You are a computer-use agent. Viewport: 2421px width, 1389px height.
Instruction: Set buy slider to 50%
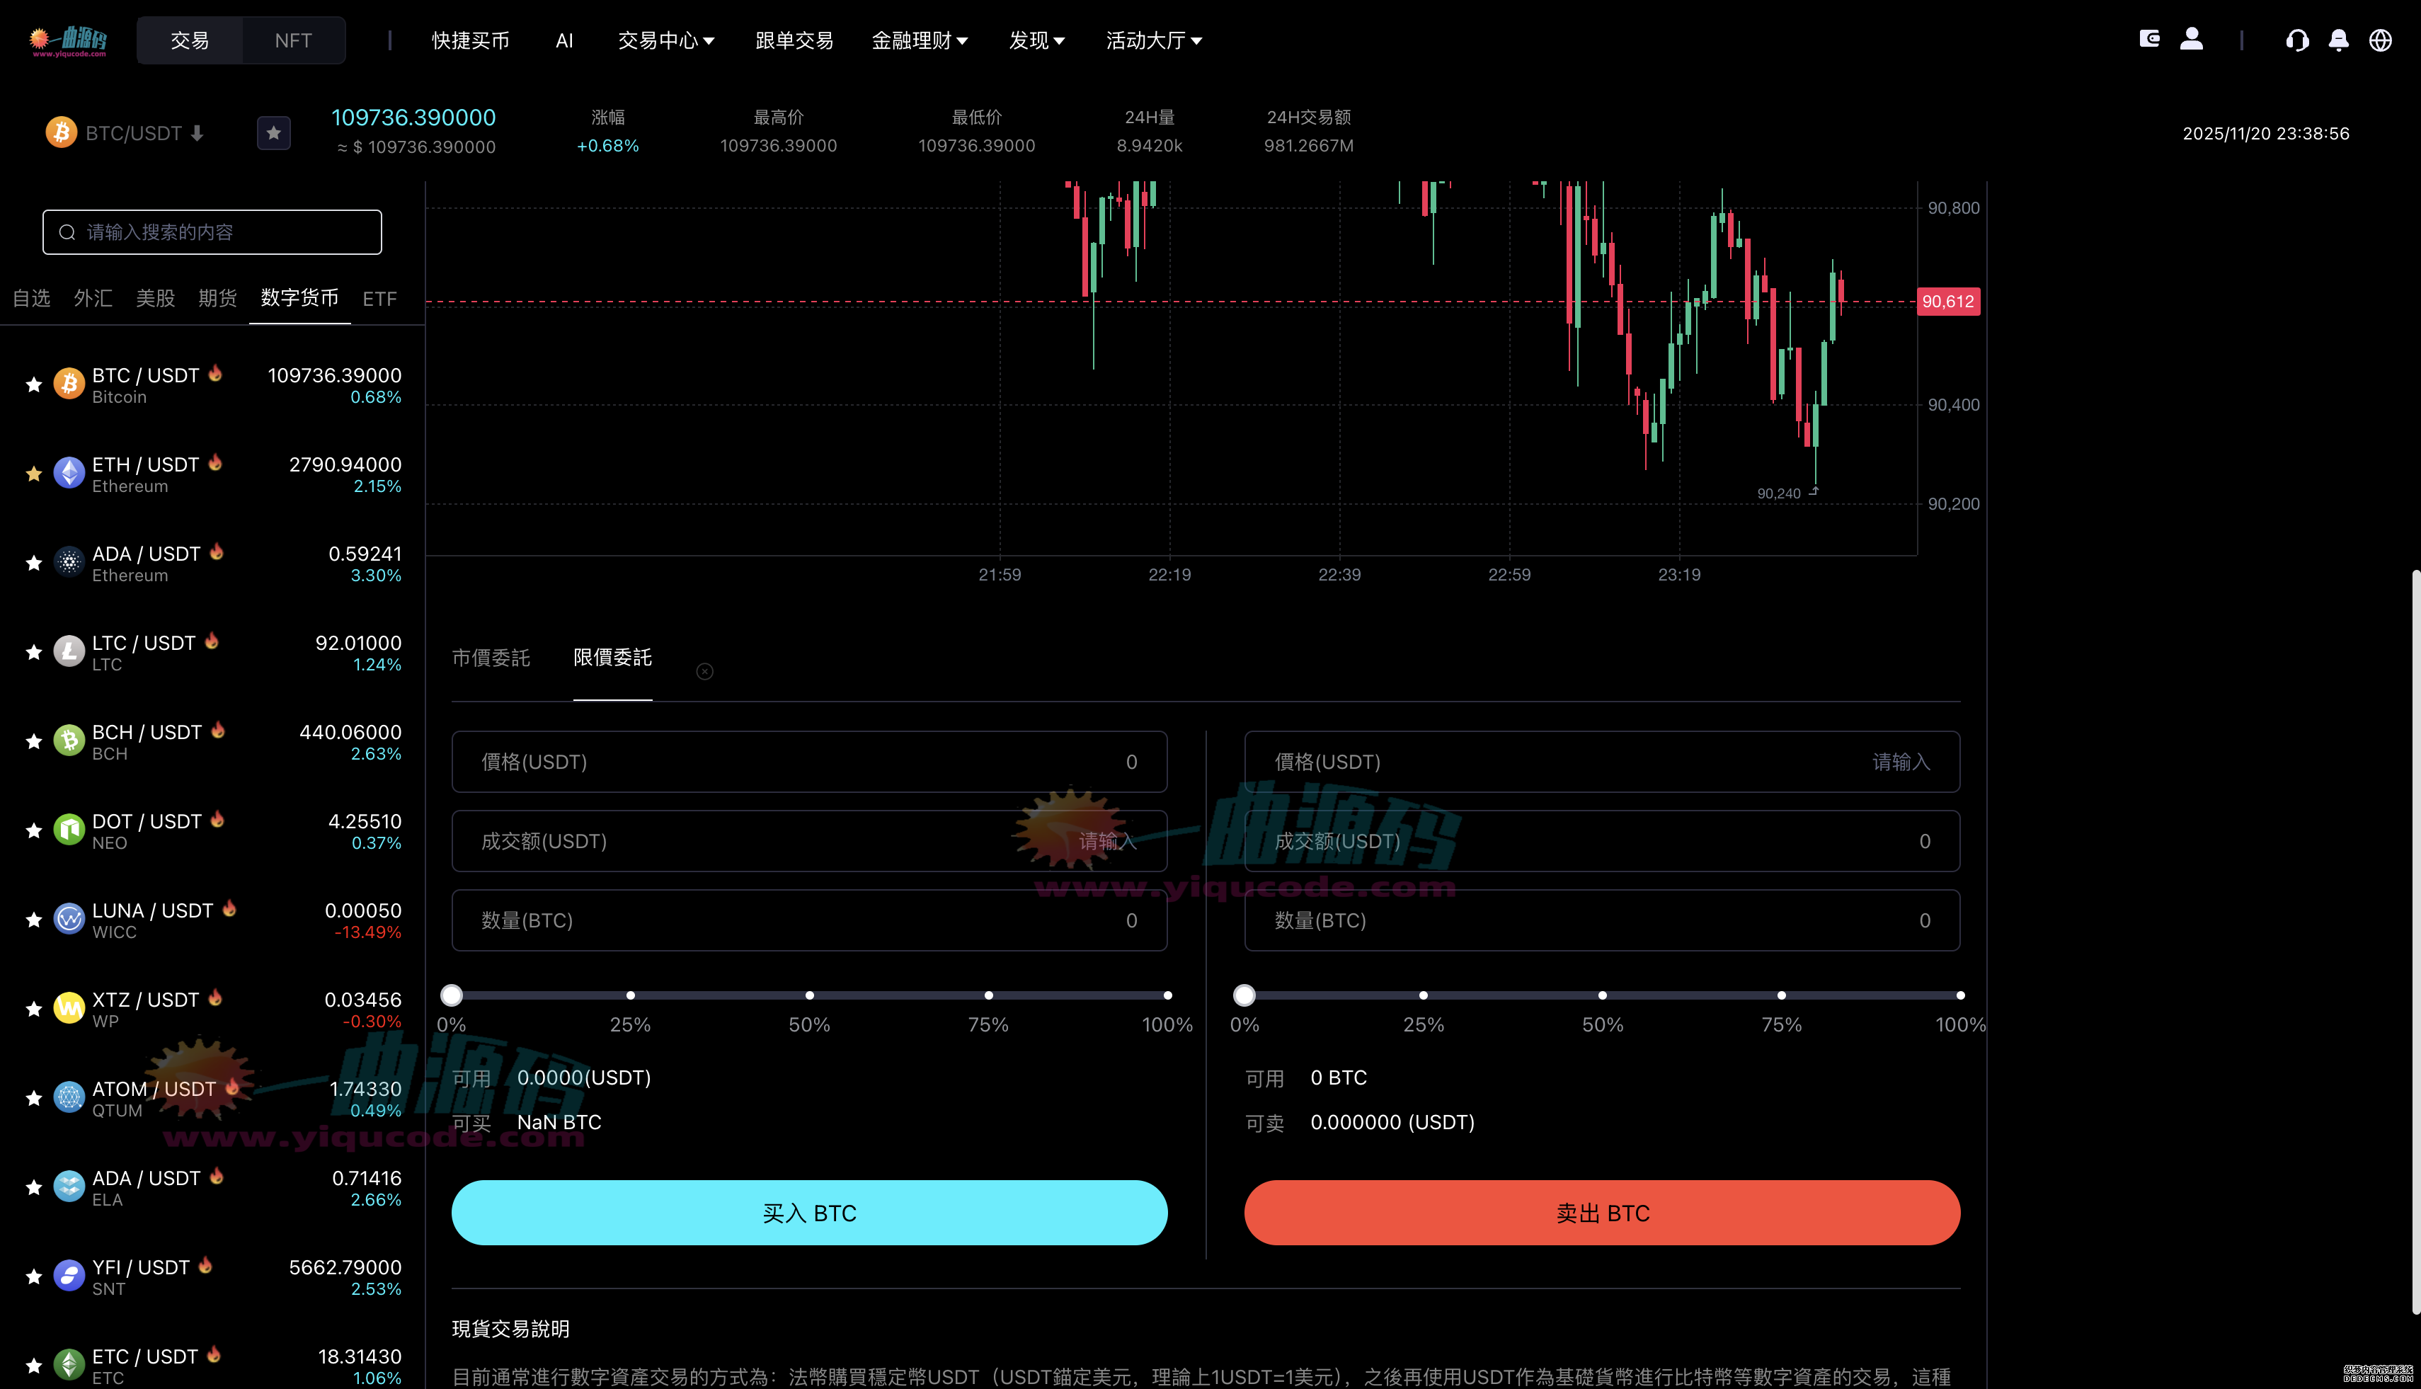(x=809, y=994)
